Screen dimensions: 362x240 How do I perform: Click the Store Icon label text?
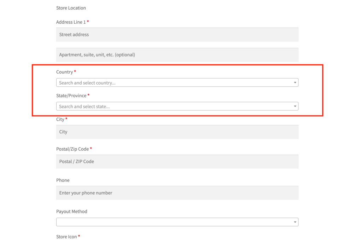66,236
